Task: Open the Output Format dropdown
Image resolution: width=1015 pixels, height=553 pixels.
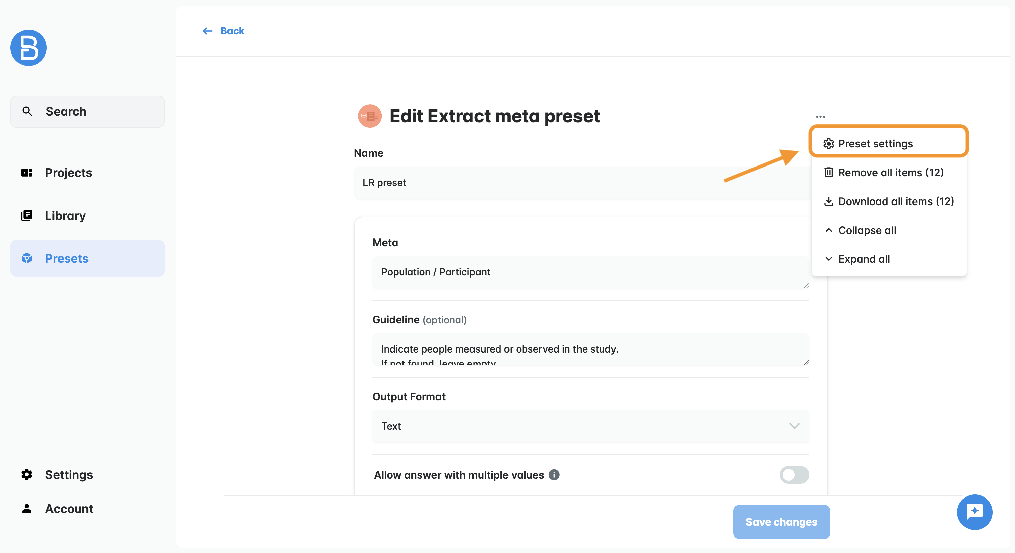Action: click(590, 426)
